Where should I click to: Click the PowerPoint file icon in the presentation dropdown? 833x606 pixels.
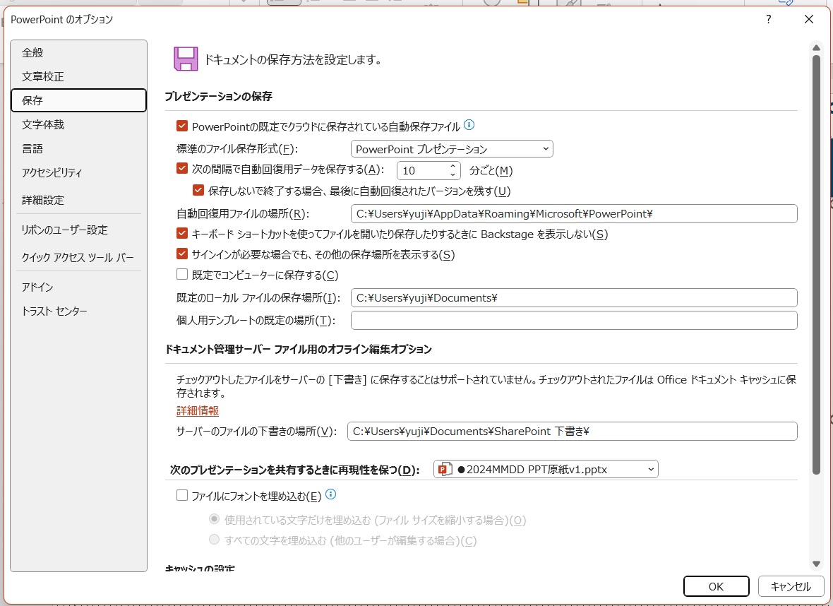click(444, 469)
